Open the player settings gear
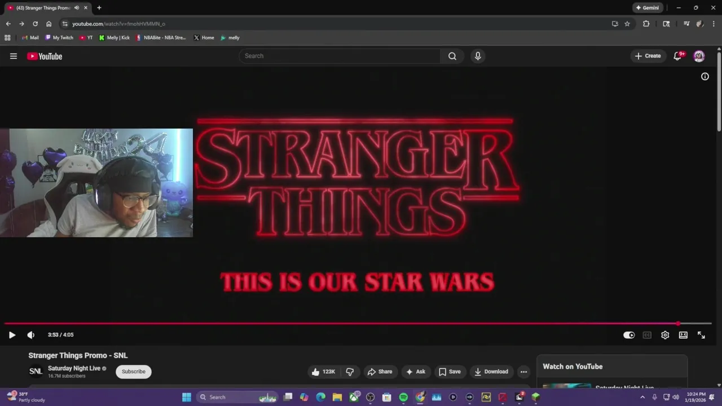722x406 pixels. [x=665, y=335]
